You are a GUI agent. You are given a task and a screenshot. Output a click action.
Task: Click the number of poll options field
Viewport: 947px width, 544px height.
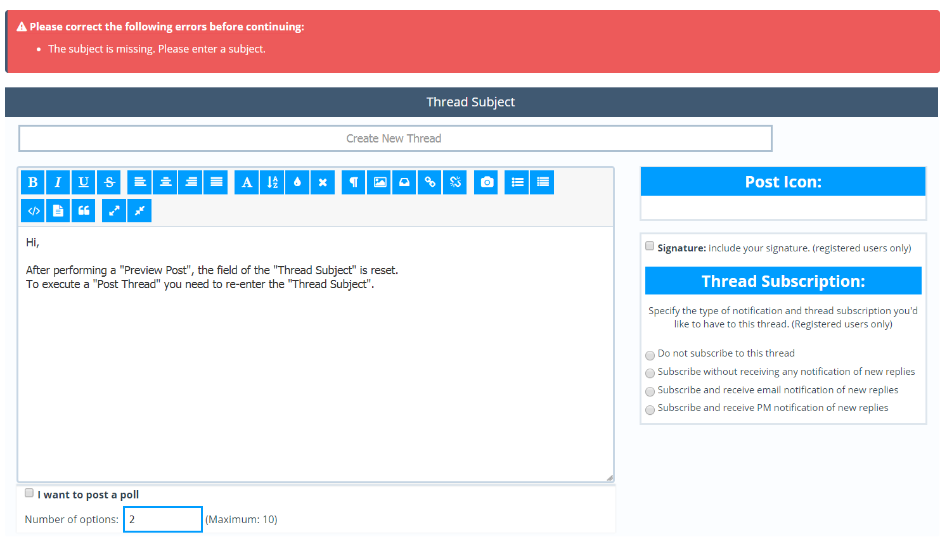pyautogui.click(x=163, y=519)
